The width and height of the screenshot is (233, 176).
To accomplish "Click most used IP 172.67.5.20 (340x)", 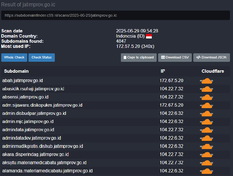I will click(x=135, y=46).
